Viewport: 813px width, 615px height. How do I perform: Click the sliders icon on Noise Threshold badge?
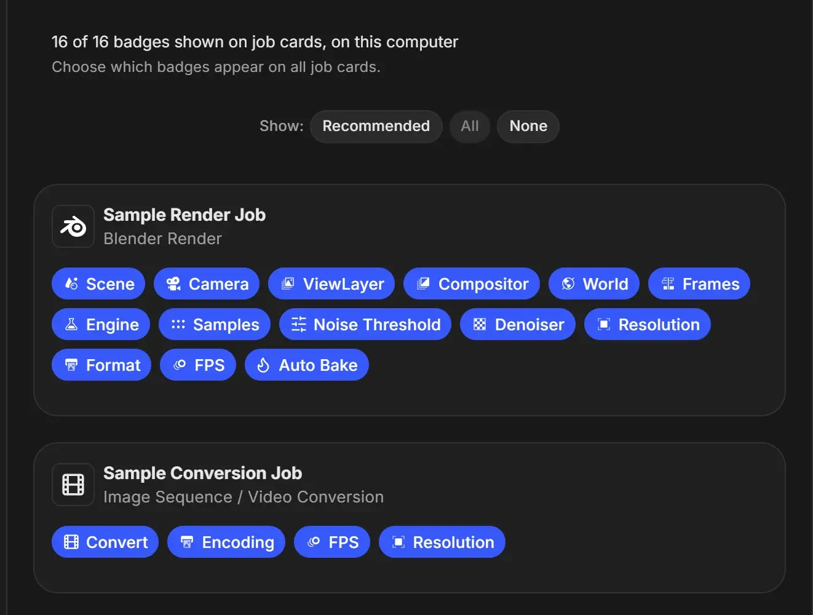[299, 324]
